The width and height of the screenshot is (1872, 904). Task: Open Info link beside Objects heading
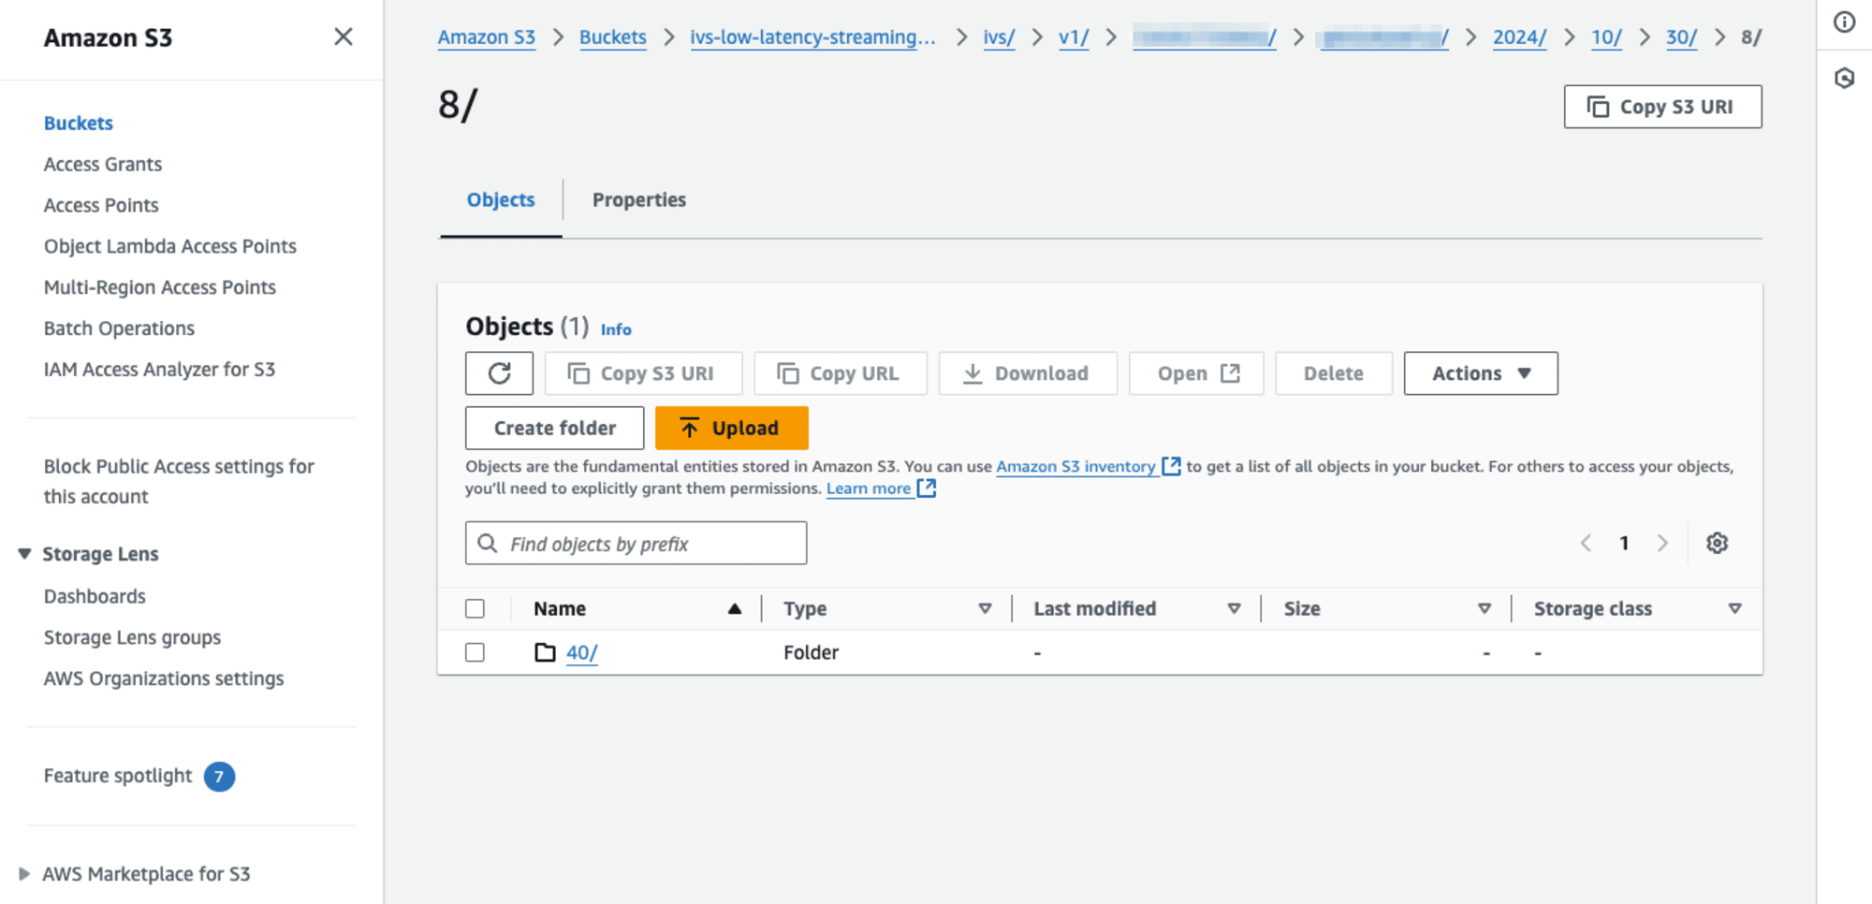point(616,329)
